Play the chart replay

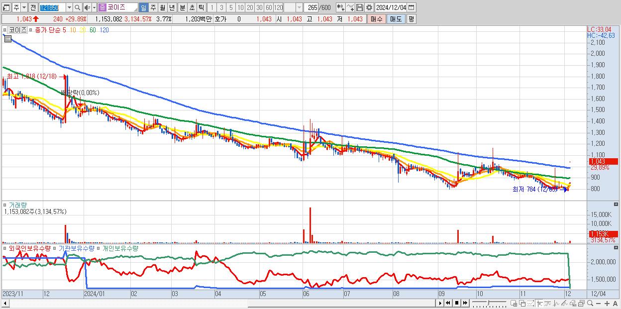tap(440, 303)
